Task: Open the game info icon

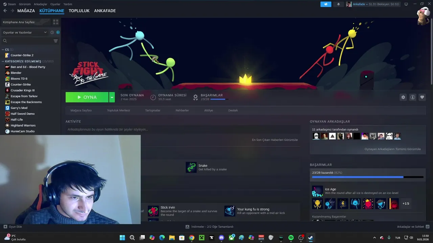Action: coord(413,97)
